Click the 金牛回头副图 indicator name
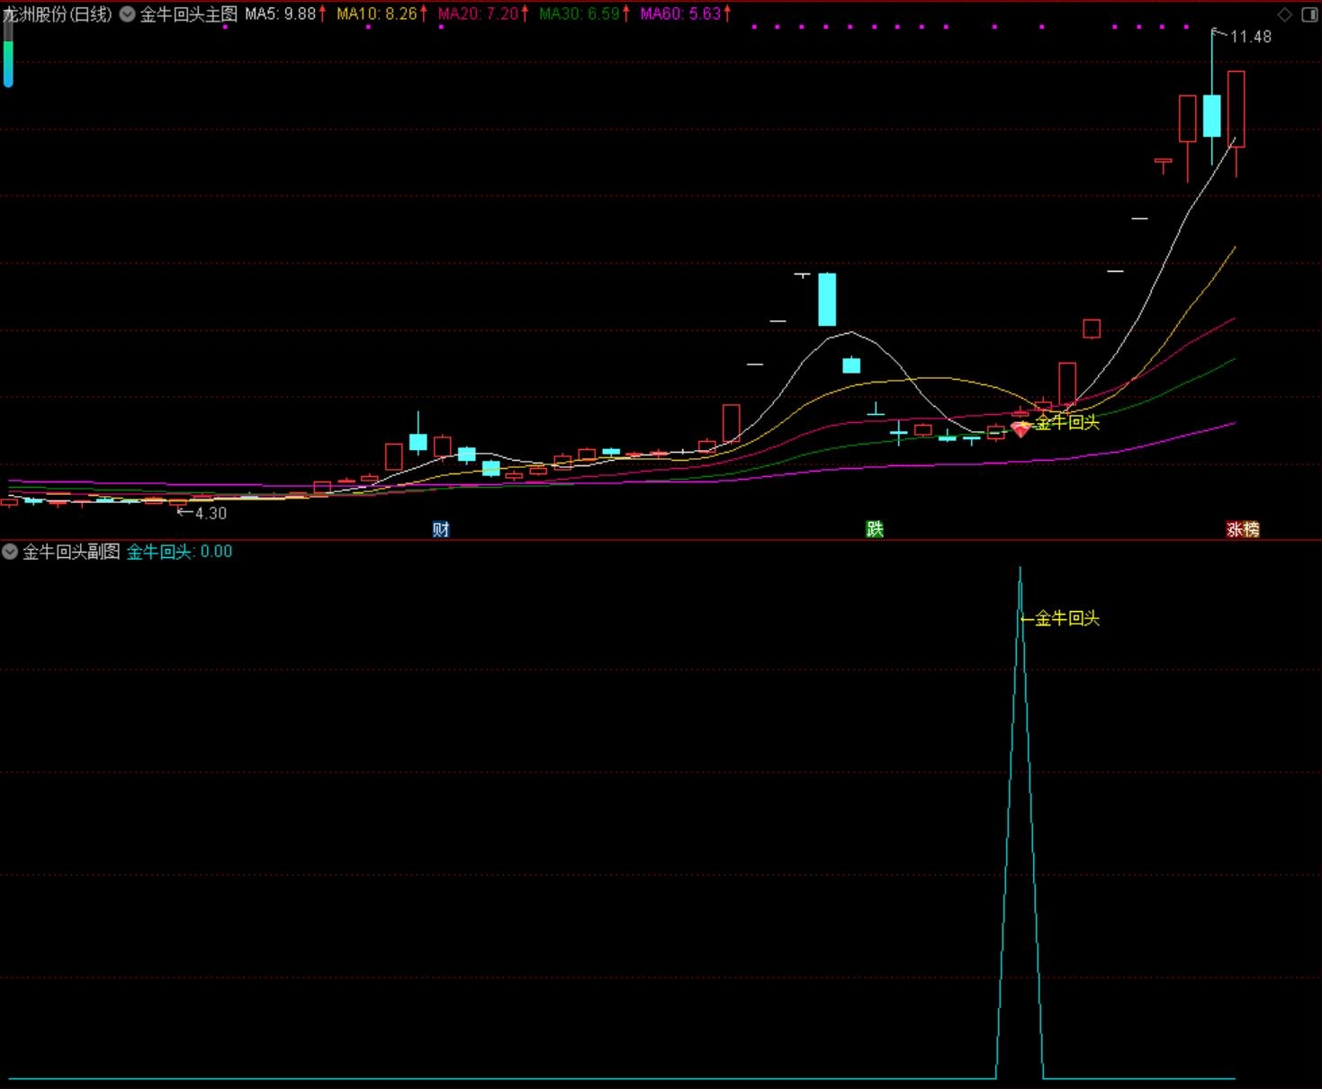 71,552
